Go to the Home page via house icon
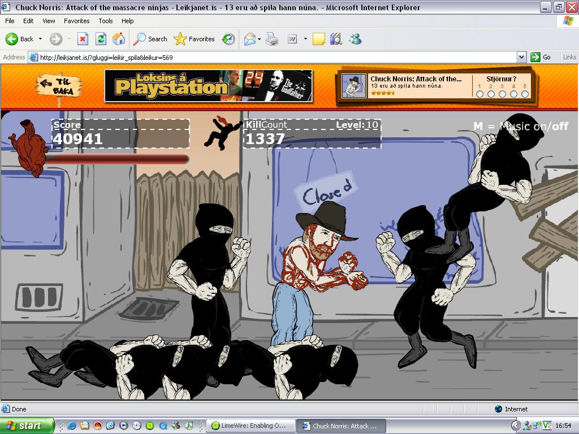The image size is (579, 434). click(119, 39)
